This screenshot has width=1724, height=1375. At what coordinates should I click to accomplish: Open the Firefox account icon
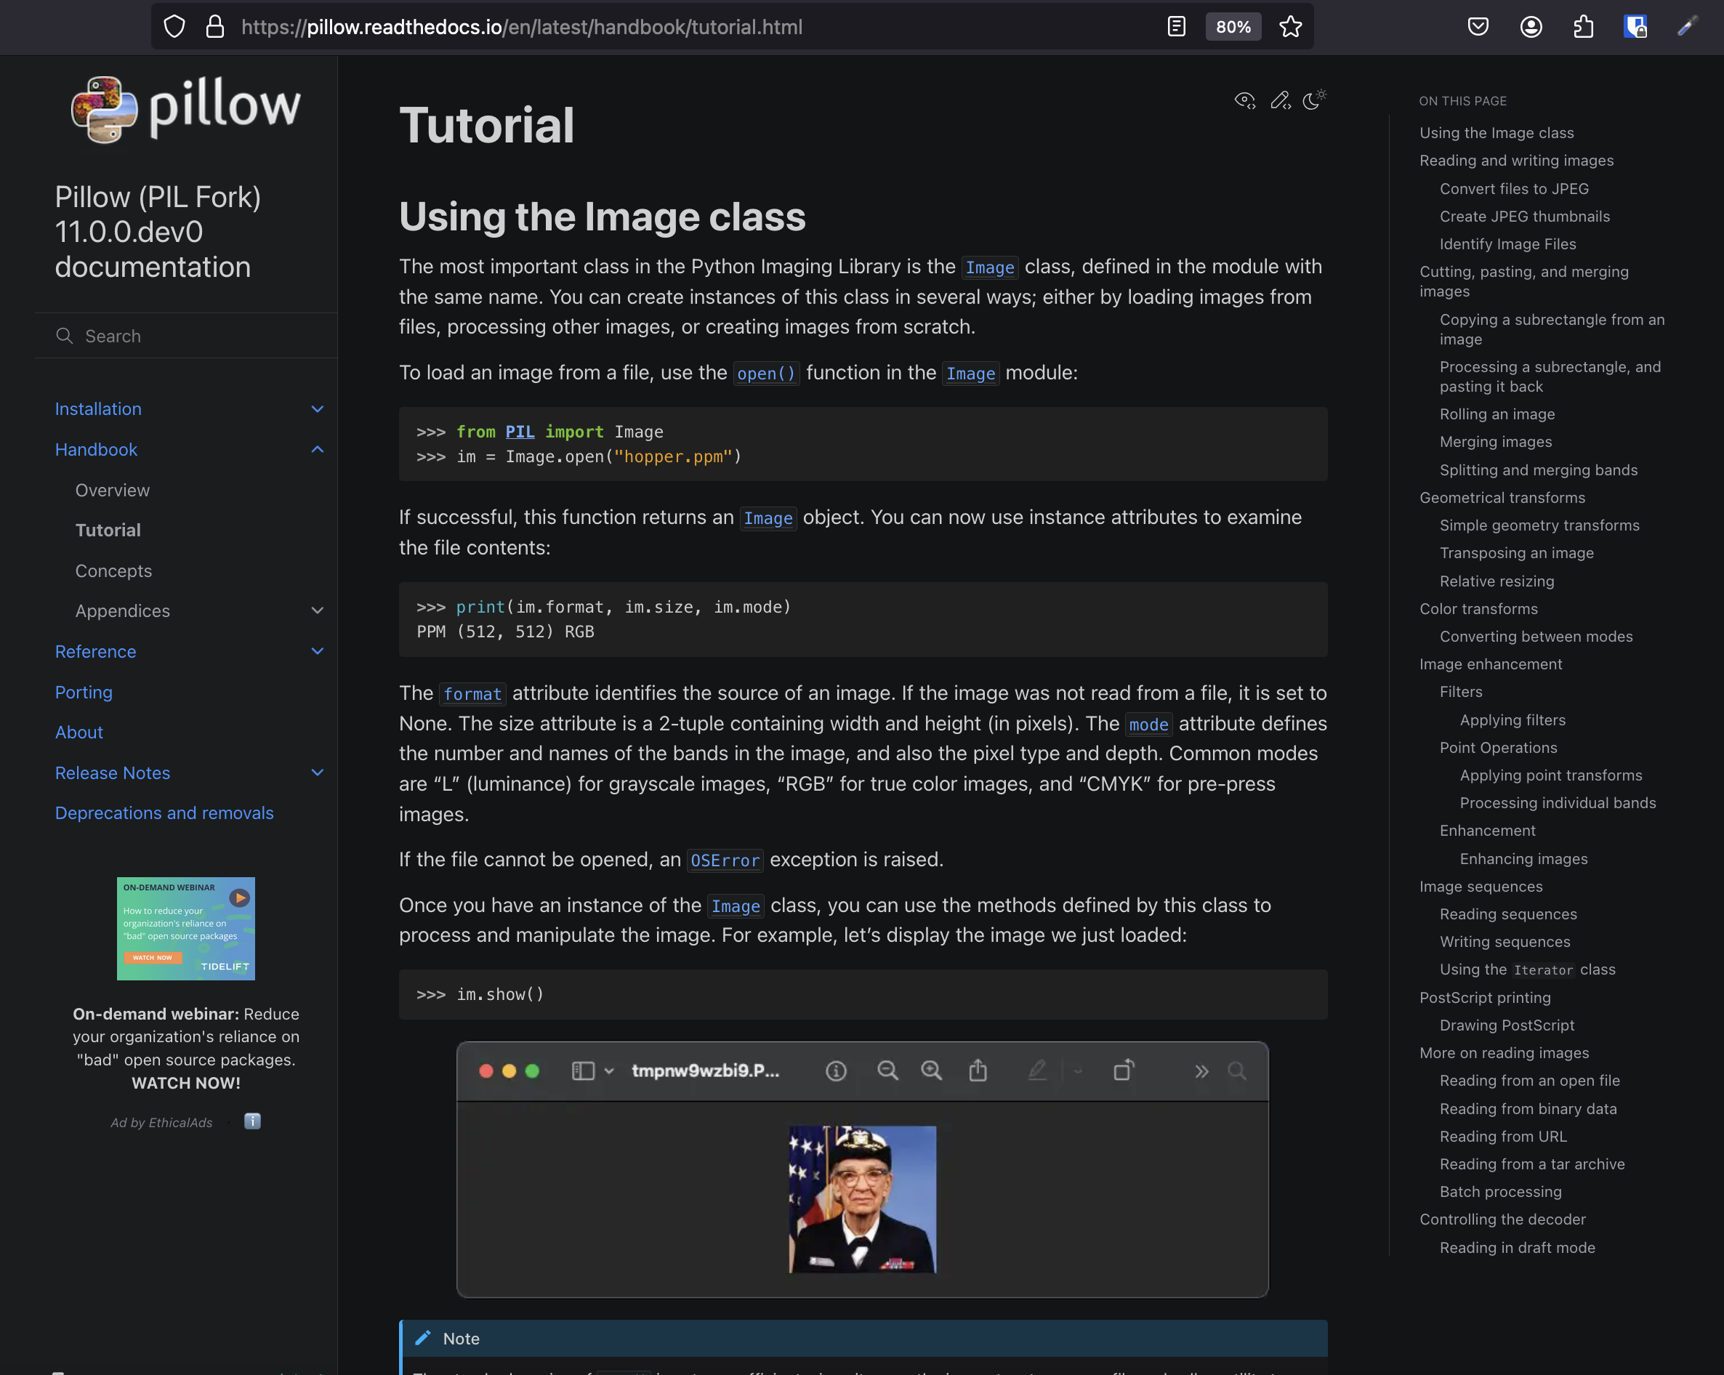[x=1531, y=26]
